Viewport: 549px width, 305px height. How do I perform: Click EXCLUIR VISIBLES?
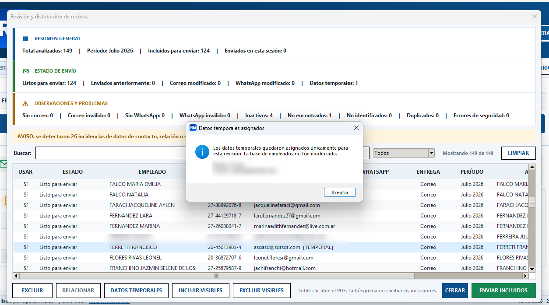pyautogui.click(x=262, y=291)
